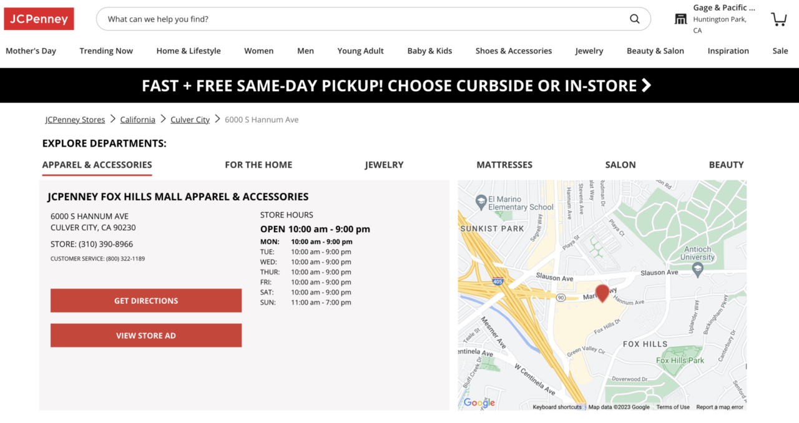The width and height of the screenshot is (799, 423).
Task: Open Sale menu
Action: coord(780,51)
